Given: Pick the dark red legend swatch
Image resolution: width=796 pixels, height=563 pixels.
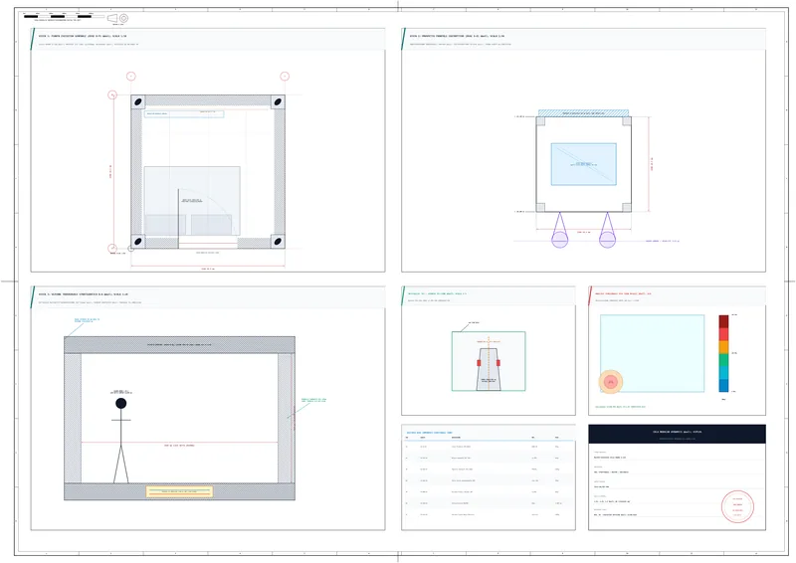Looking at the screenshot, I should 724,321.
